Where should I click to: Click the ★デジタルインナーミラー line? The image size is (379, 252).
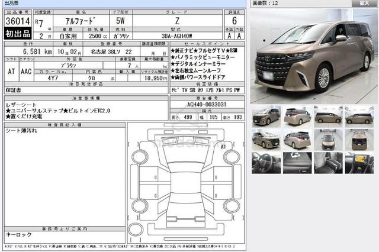pos(198,64)
